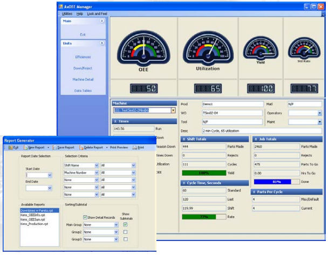Screen dimensions: 328x255
Task: Click the green Rate 77% progress bar
Action: tap(204, 217)
